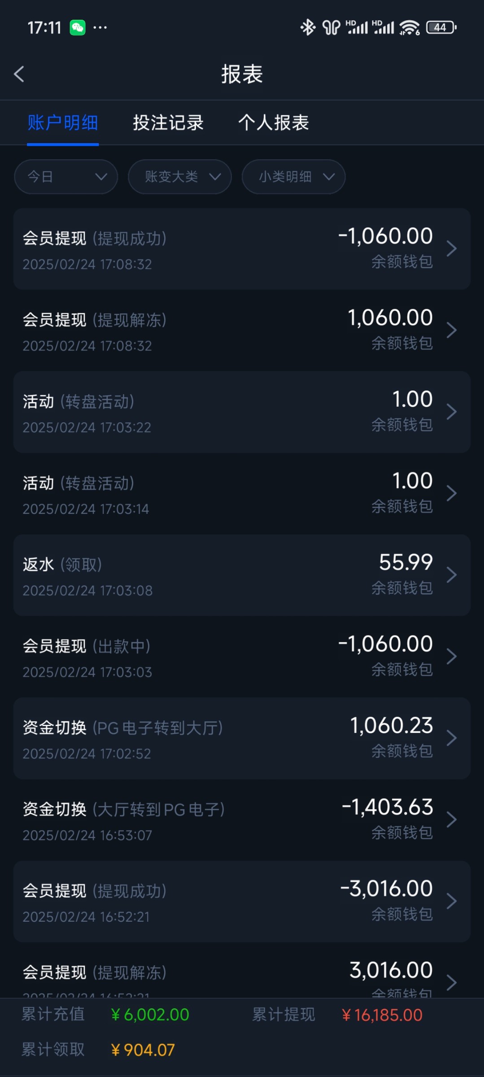This screenshot has width=484, height=1077.
Task: Open arrow for 出款中 -1,060.00 entry
Action: tap(451, 657)
